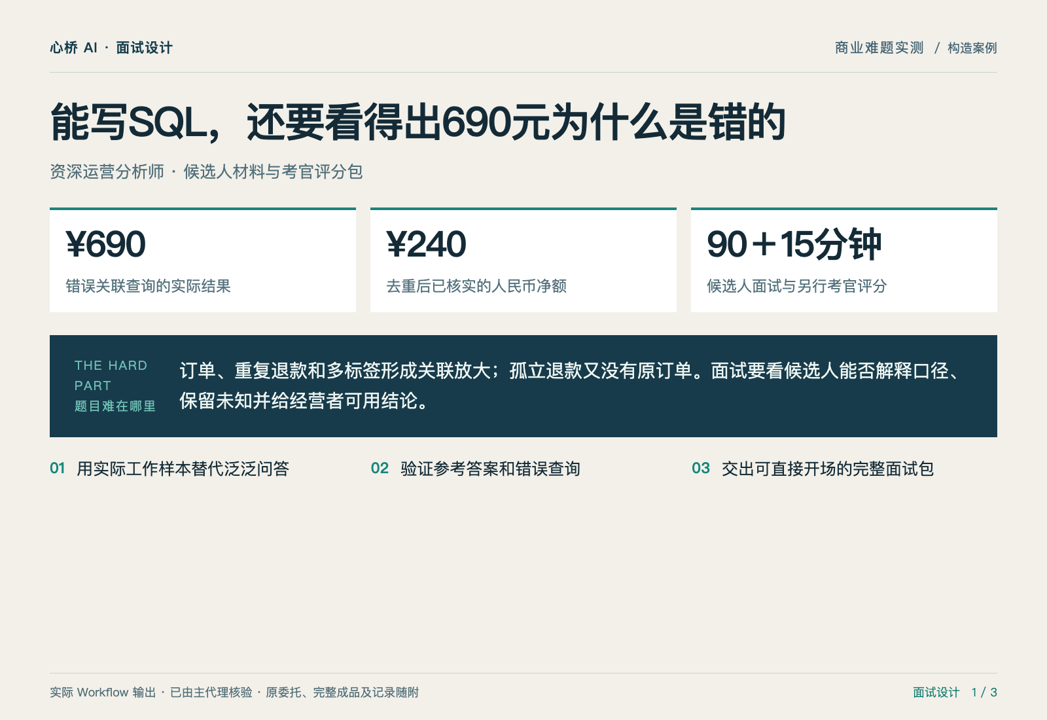This screenshot has width=1047, height=720.
Task: Click caption '候选人面试与另行考官评分'
Action: click(797, 286)
